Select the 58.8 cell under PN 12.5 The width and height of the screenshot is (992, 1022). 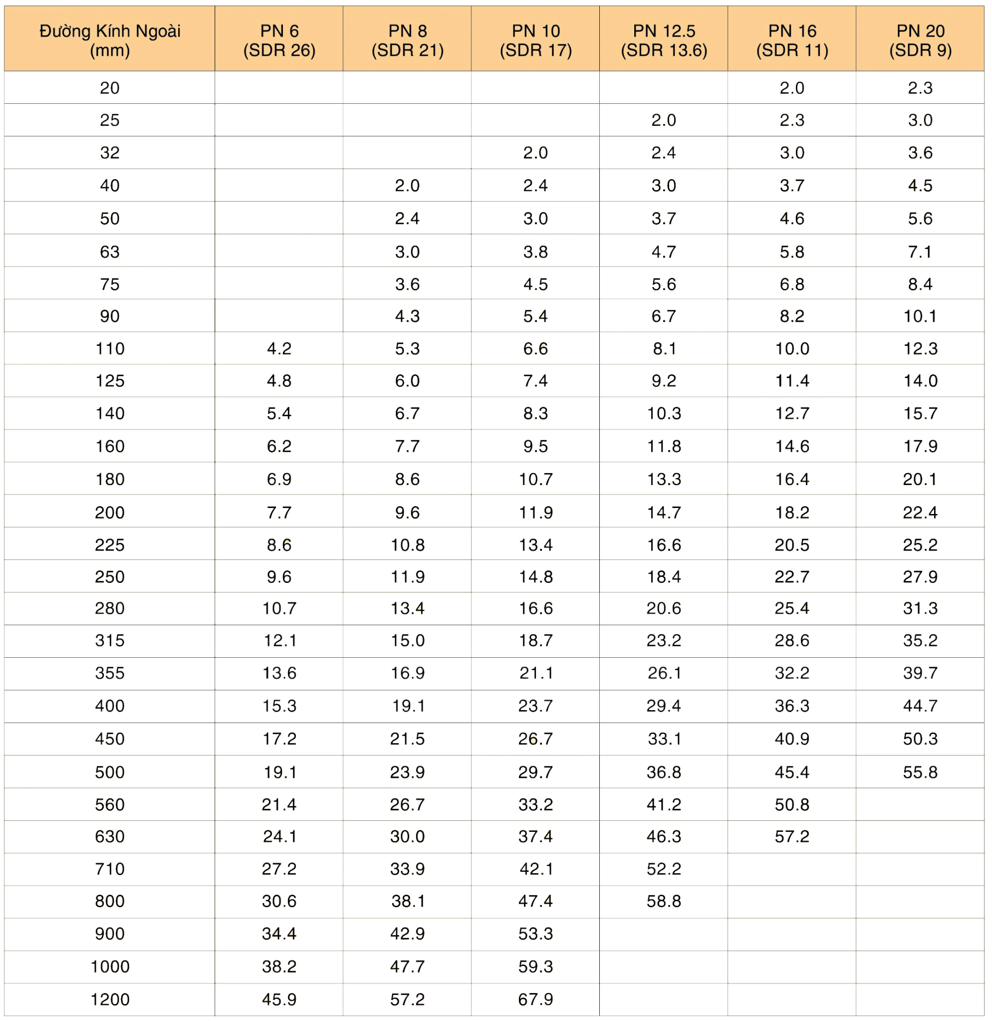pos(664,901)
